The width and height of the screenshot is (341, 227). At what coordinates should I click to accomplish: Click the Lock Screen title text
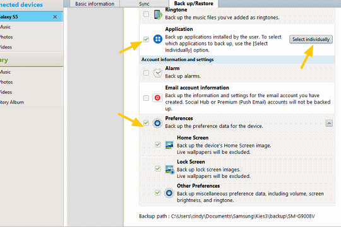point(191,162)
